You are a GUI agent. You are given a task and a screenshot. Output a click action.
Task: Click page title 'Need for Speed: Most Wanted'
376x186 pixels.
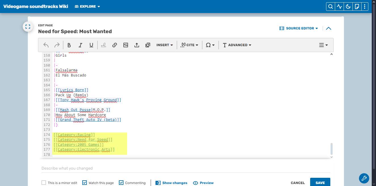[75, 31]
